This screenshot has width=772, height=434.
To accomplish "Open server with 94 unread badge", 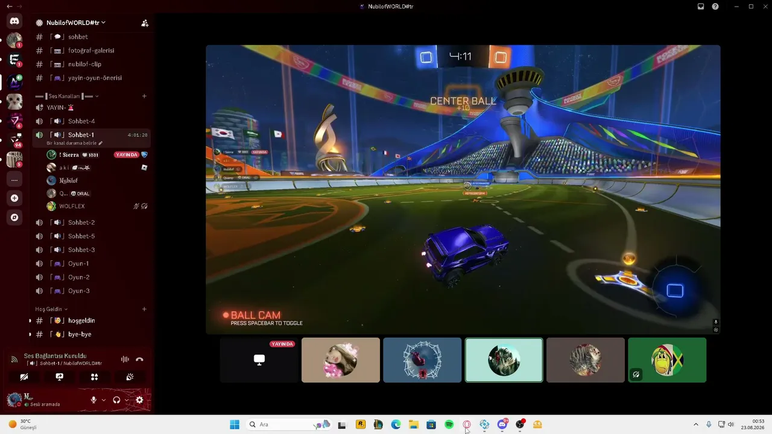I will [x=14, y=140].
